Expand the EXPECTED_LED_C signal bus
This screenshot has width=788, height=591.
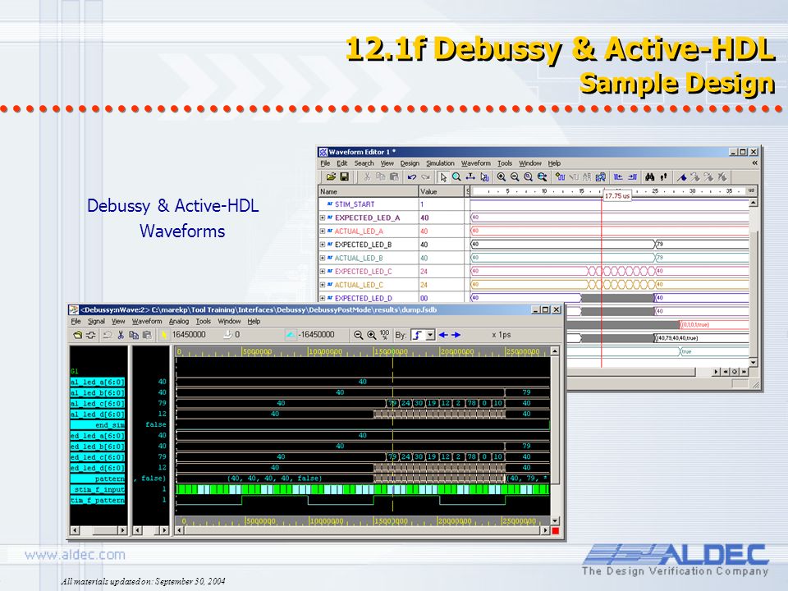[323, 272]
